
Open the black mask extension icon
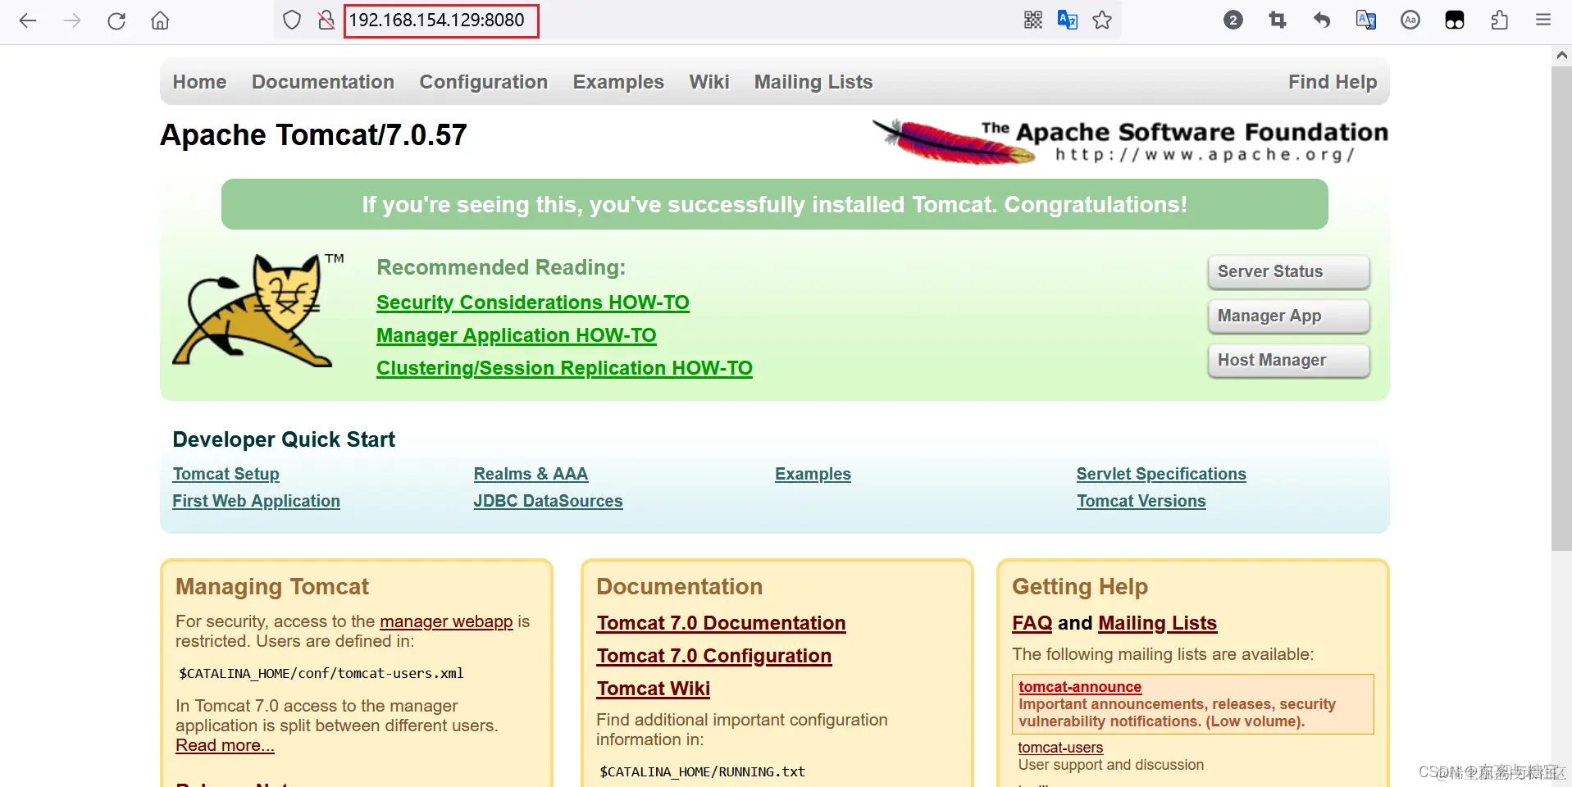[x=1454, y=20]
